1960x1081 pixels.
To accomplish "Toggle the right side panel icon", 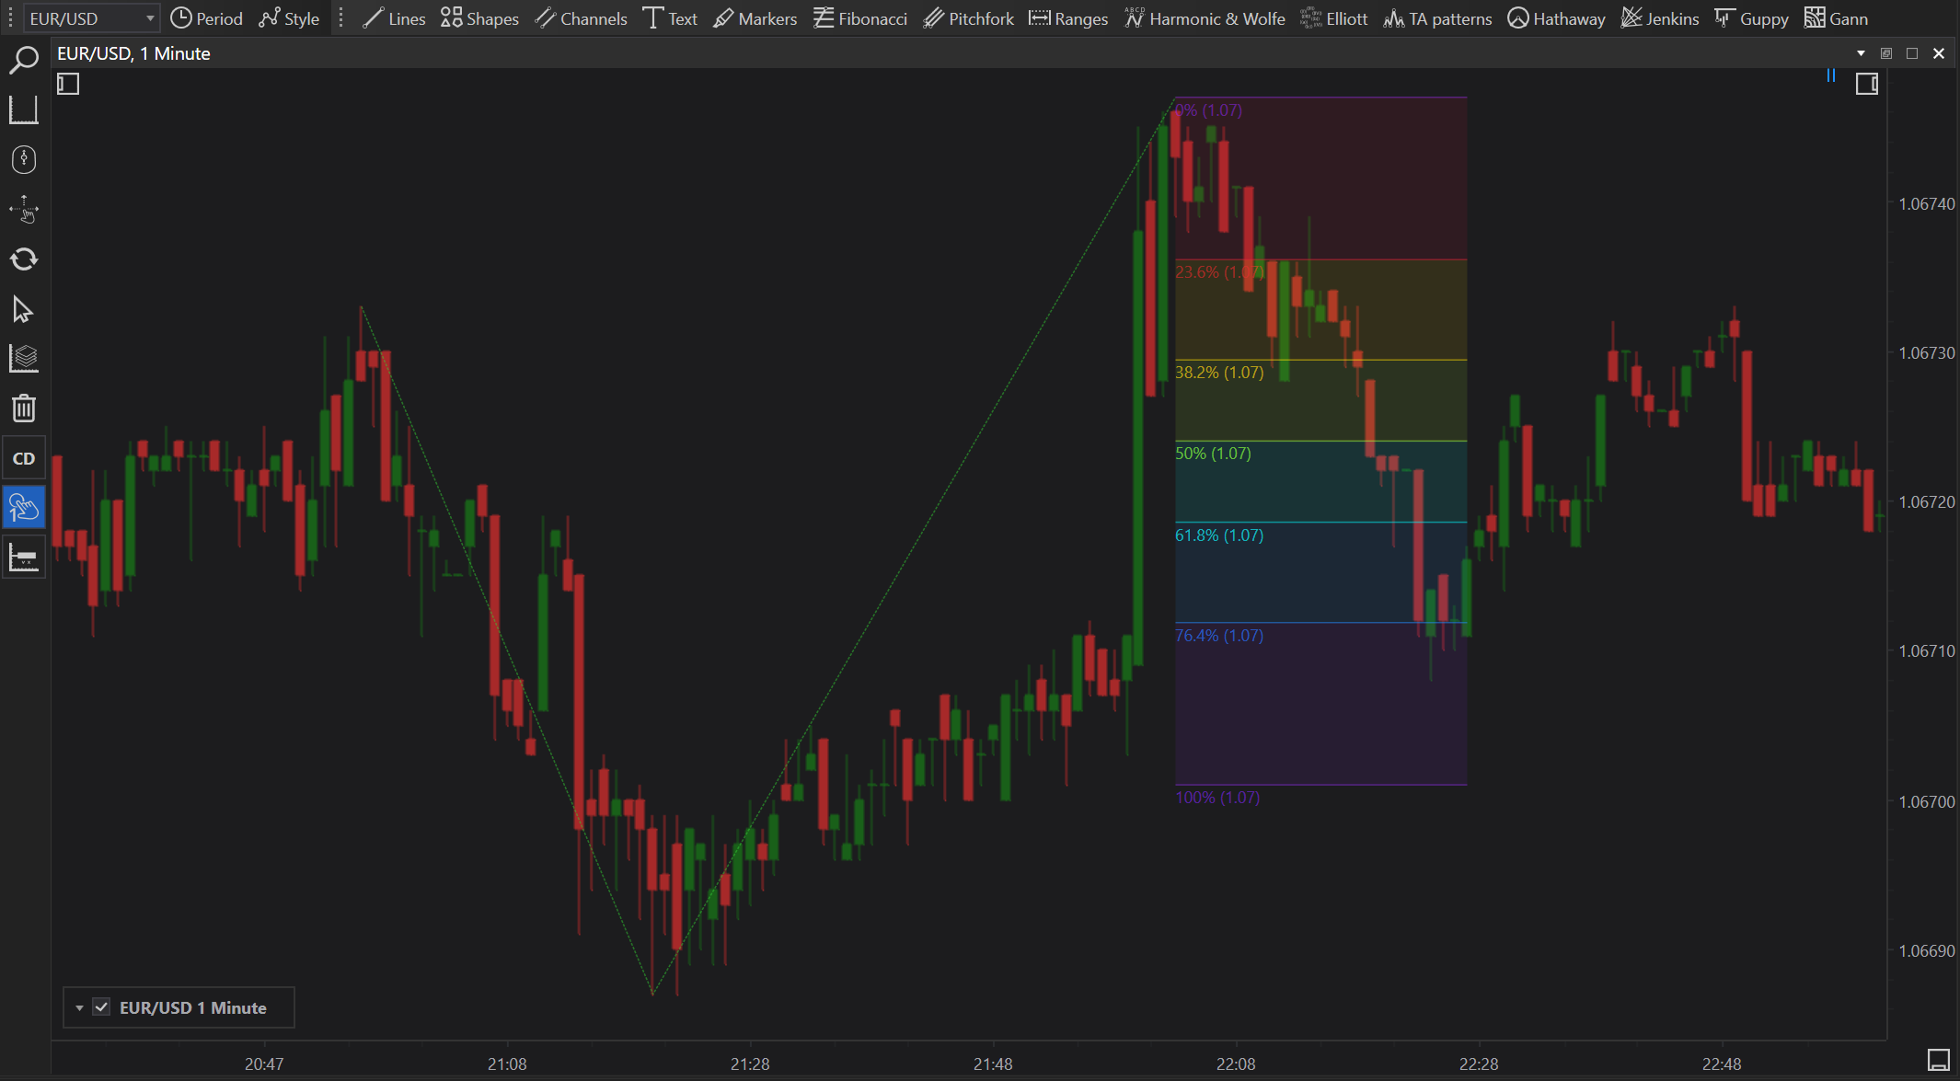I will 1866,85.
